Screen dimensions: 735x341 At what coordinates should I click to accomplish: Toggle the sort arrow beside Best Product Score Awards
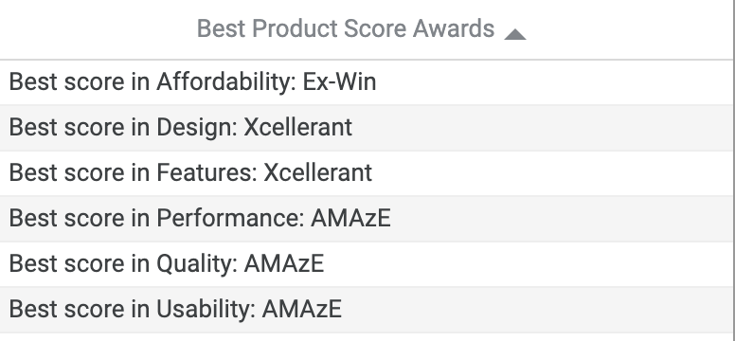pyautogui.click(x=514, y=34)
